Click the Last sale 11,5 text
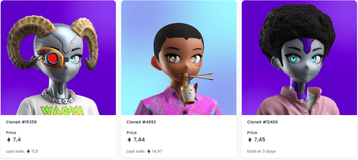Screen dimensions: 358x160 (x=22, y=151)
